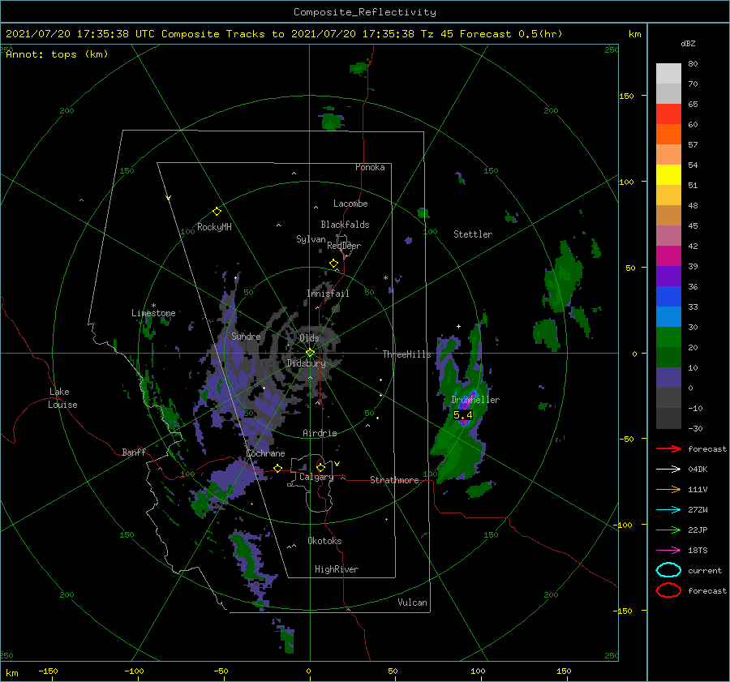Click the 'Annot: tops (km)' annotation text
Image resolution: width=730 pixels, height=682 pixels.
coord(57,54)
